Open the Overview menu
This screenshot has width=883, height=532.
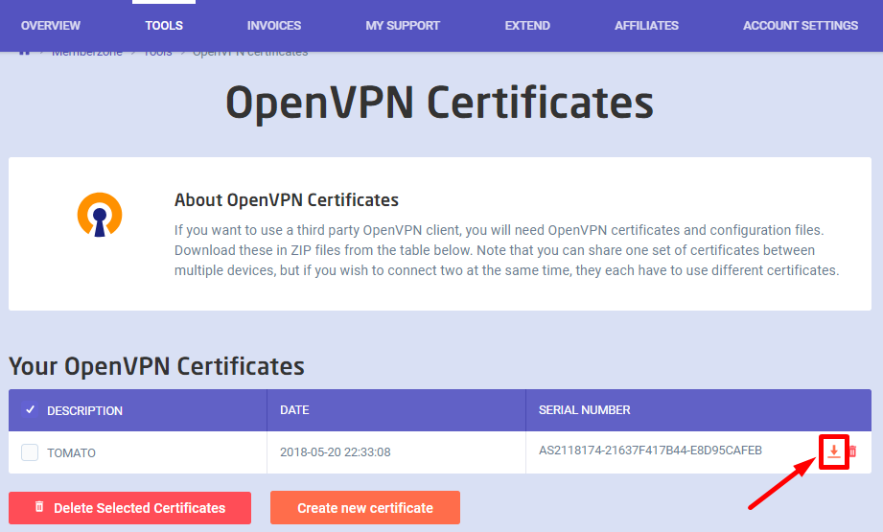(51, 26)
